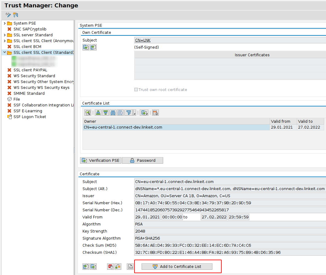Click the red stop-sign hand icon
Image resolution: width=326 pixels, height=275 pixels.
pyautogui.click(x=111, y=267)
